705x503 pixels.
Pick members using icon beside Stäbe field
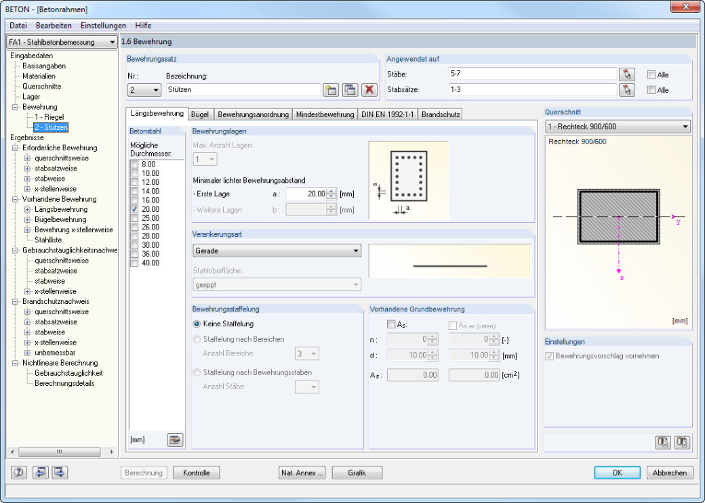(627, 74)
